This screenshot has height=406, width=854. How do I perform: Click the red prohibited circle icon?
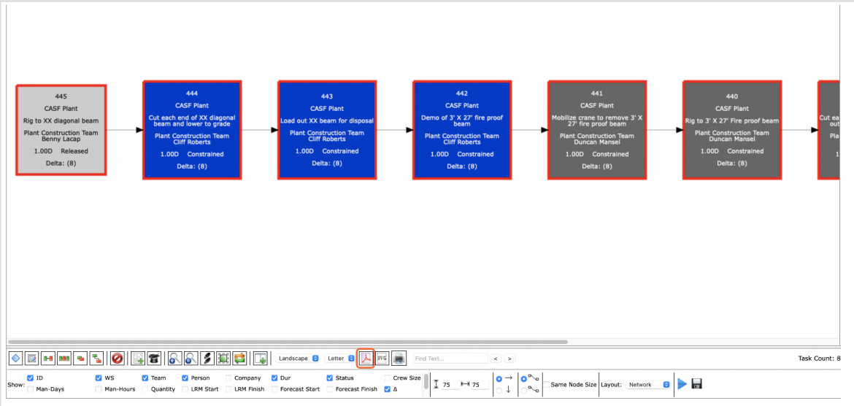(117, 359)
